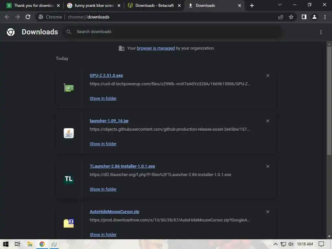
Task: Open TLauncher-2.86-Installer-1.0.1.exe file link
Action: pos(122,166)
